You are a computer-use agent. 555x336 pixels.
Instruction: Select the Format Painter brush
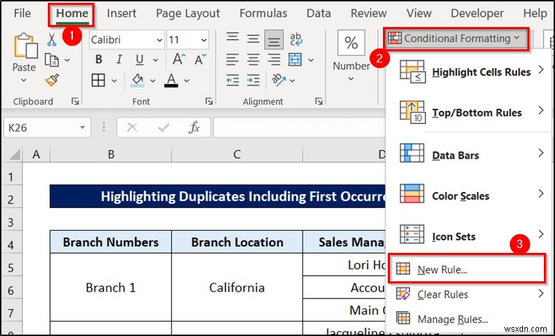coord(52,80)
